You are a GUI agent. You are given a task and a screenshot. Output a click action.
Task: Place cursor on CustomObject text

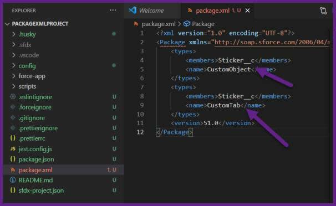pos(228,69)
